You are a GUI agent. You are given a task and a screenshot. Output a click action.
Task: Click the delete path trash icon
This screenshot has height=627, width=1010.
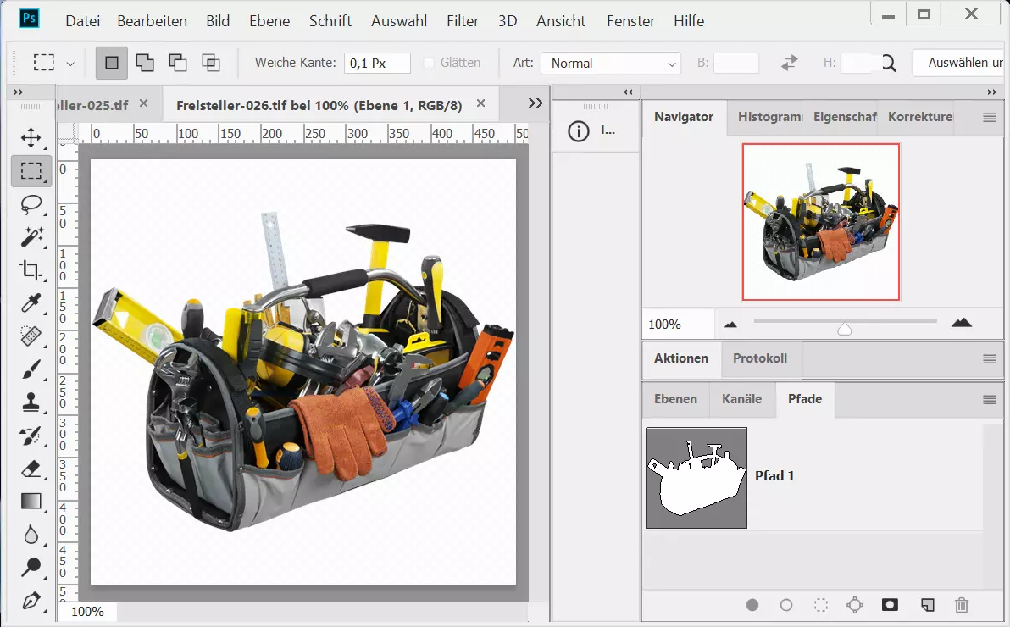(x=962, y=605)
